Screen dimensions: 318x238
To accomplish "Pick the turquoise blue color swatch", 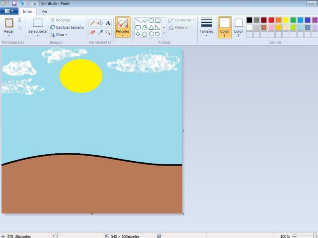I will 300,20.
